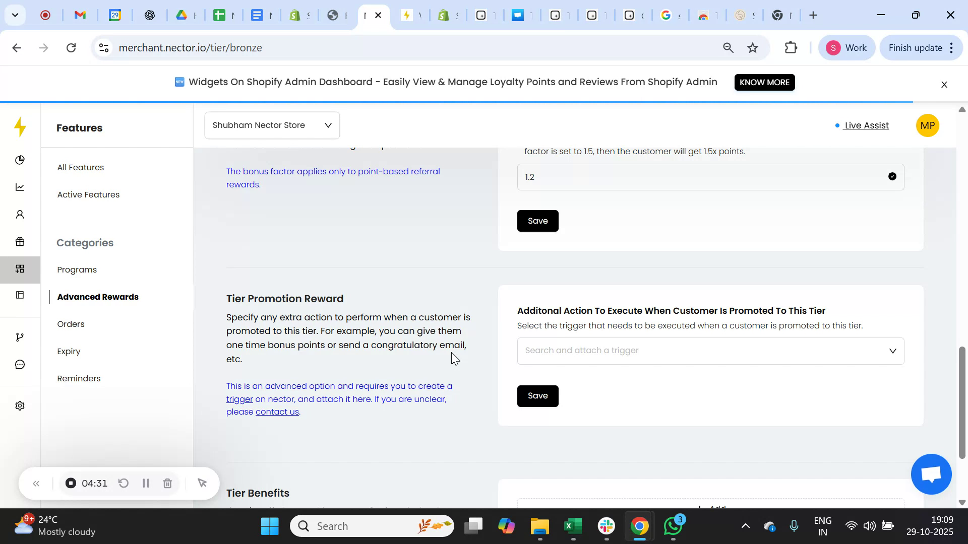Open the rewards gift icon in sidebar
Screen dimensions: 968x544
[x=20, y=241]
